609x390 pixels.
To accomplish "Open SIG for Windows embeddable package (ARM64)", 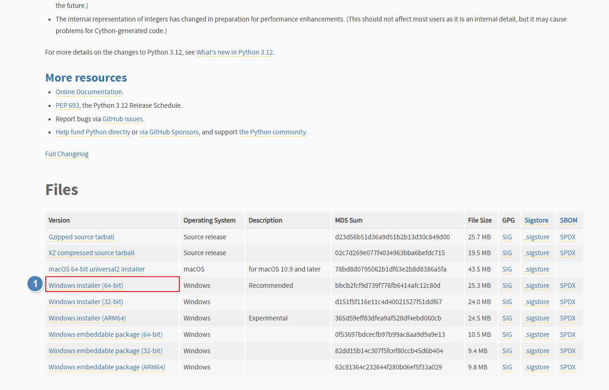I will pos(507,367).
